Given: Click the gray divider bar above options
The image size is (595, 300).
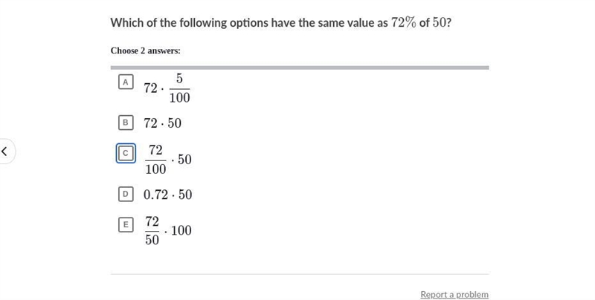Looking at the screenshot, I should tap(300, 68).
